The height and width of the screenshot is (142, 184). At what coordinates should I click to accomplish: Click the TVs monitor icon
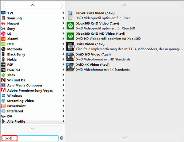tap(3, 13)
